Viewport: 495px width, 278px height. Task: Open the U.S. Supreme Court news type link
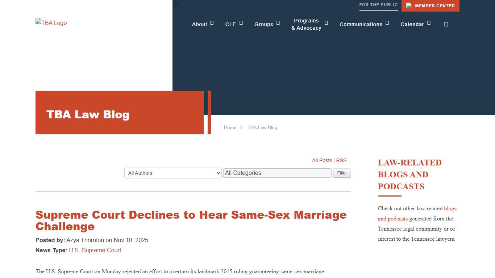point(95,250)
